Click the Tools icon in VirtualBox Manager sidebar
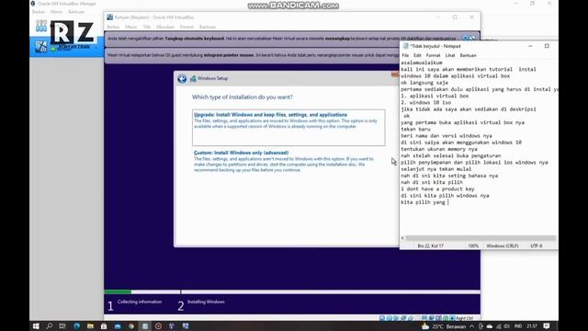This screenshot has height=331, width=588. pos(41,27)
